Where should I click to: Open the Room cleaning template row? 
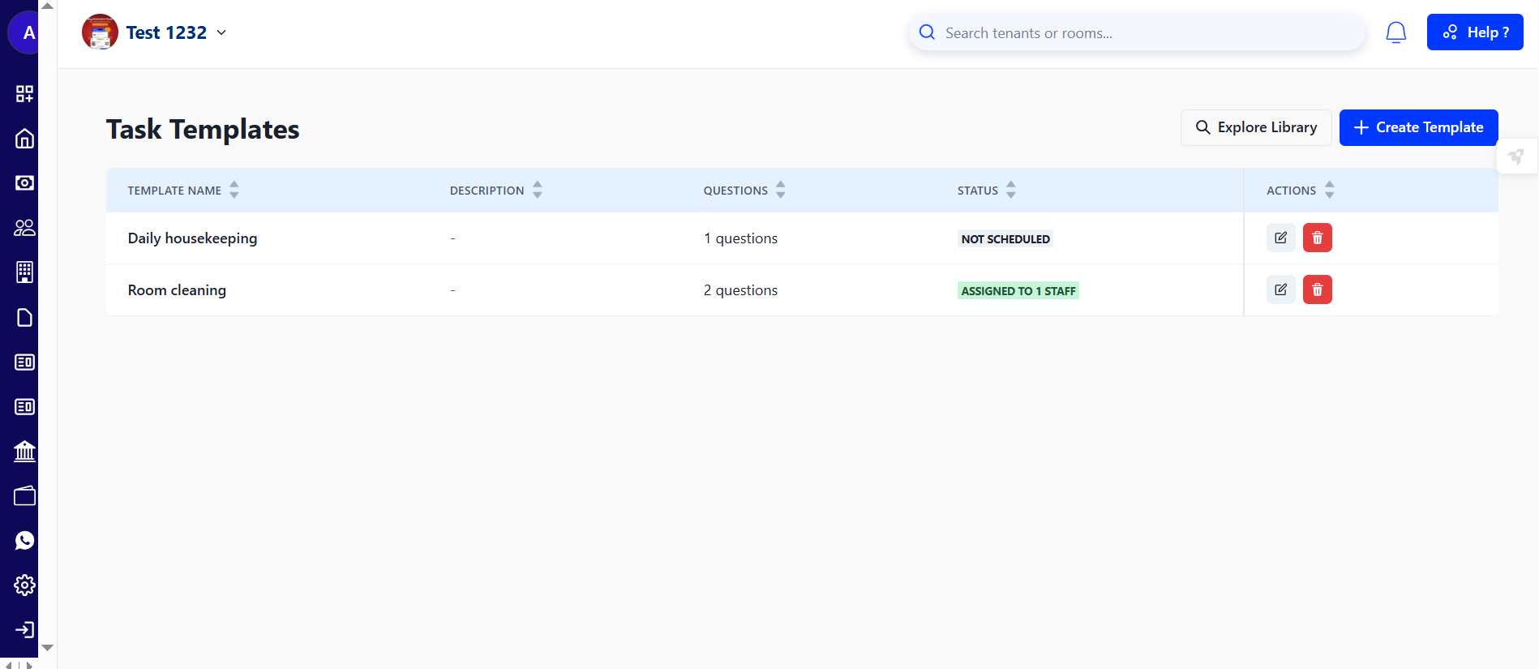(177, 290)
